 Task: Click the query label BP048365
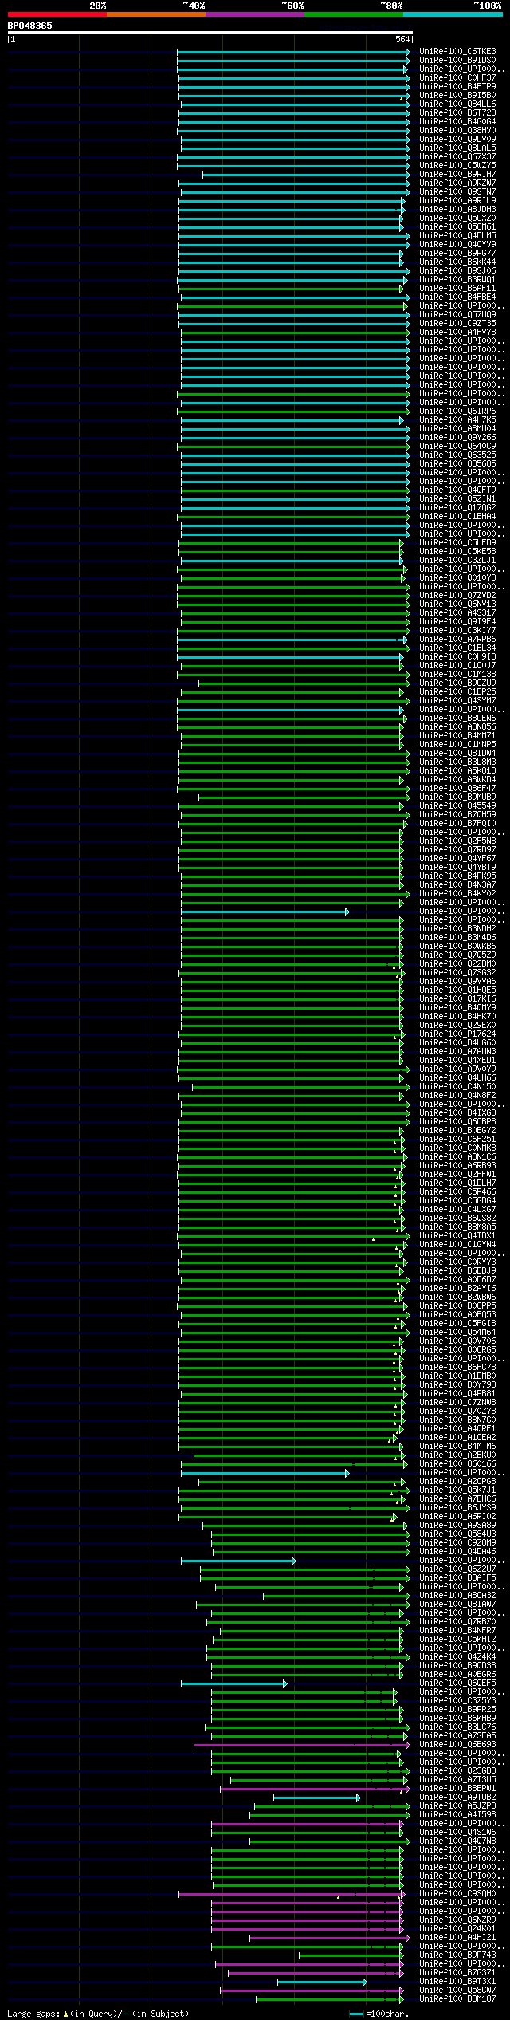30,26
